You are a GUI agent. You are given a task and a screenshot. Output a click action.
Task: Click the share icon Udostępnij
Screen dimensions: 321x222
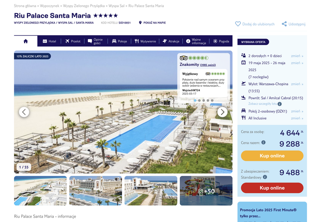[284, 24]
